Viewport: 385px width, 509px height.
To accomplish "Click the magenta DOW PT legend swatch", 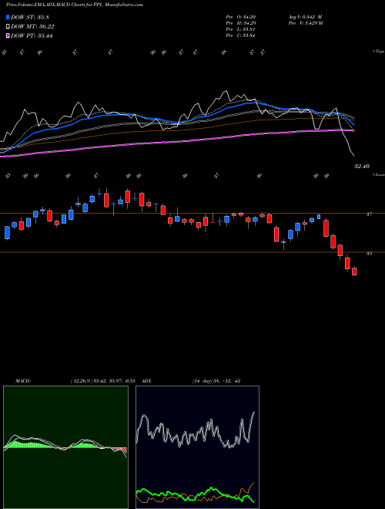I will pos(8,35).
